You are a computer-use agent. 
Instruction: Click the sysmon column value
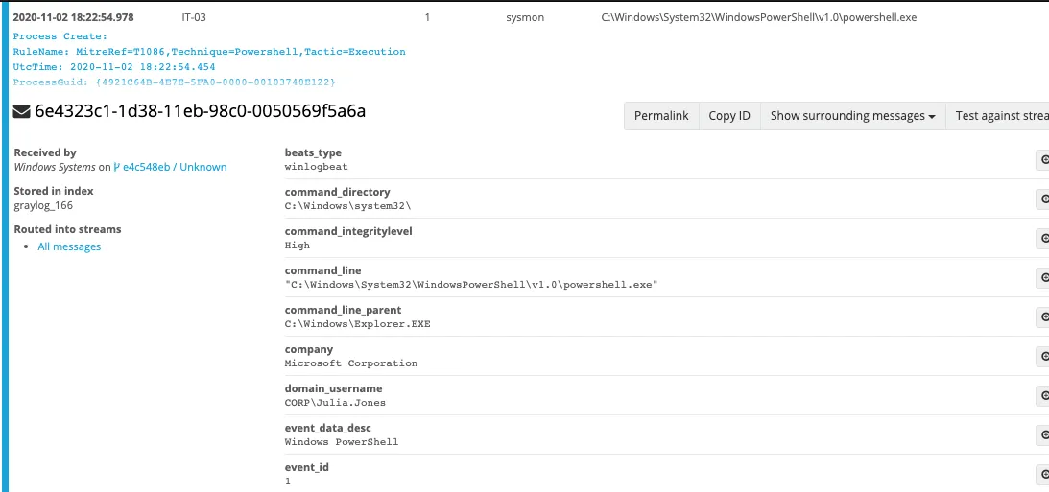[x=525, y=18]
